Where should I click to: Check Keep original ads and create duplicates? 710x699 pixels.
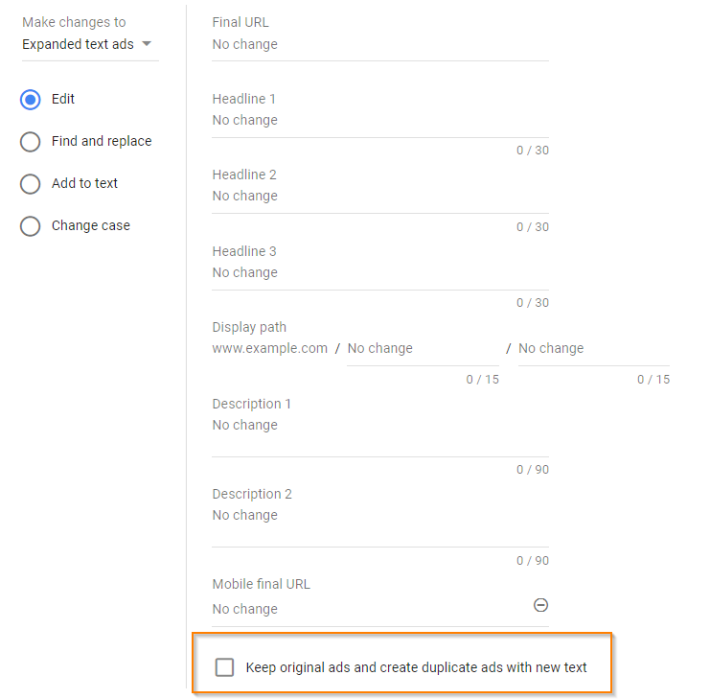pyautogui.click(x=224, y=667)
